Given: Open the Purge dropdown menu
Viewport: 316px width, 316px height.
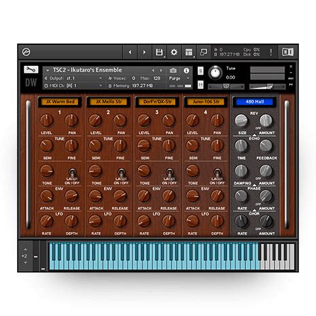Looking at the screenshot, I should coord(179,78).
